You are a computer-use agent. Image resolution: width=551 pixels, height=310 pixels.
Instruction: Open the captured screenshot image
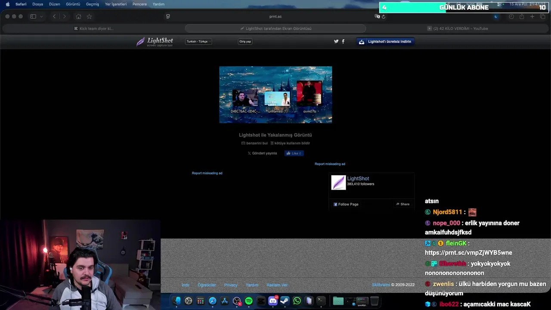pyautogui.click(x=275, y=95)
